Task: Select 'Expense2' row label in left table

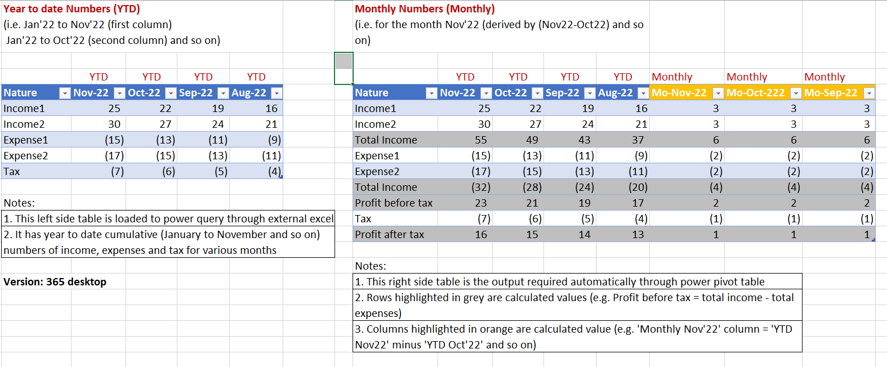Action: [25, 156]
